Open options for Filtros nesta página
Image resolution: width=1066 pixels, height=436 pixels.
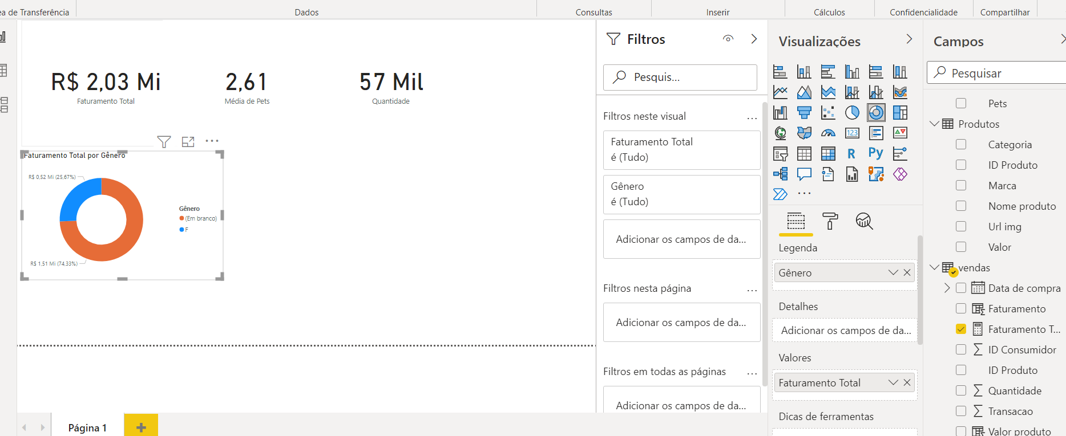(x=752, y=290)
